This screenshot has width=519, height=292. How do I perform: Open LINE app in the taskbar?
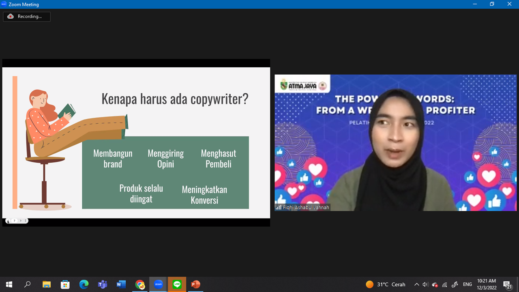(177, 284)
